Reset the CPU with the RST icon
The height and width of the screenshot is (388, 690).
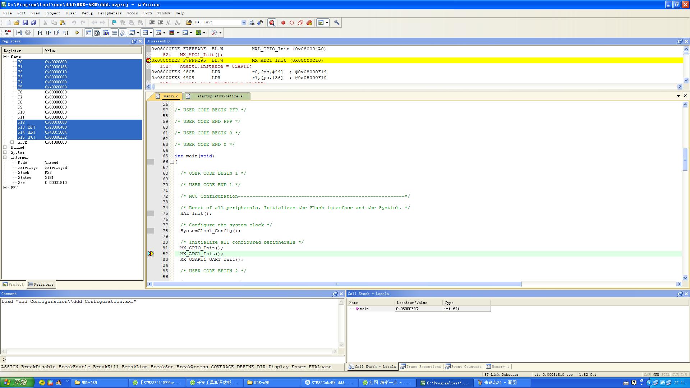pyautogui.click(x=8, y=33)
